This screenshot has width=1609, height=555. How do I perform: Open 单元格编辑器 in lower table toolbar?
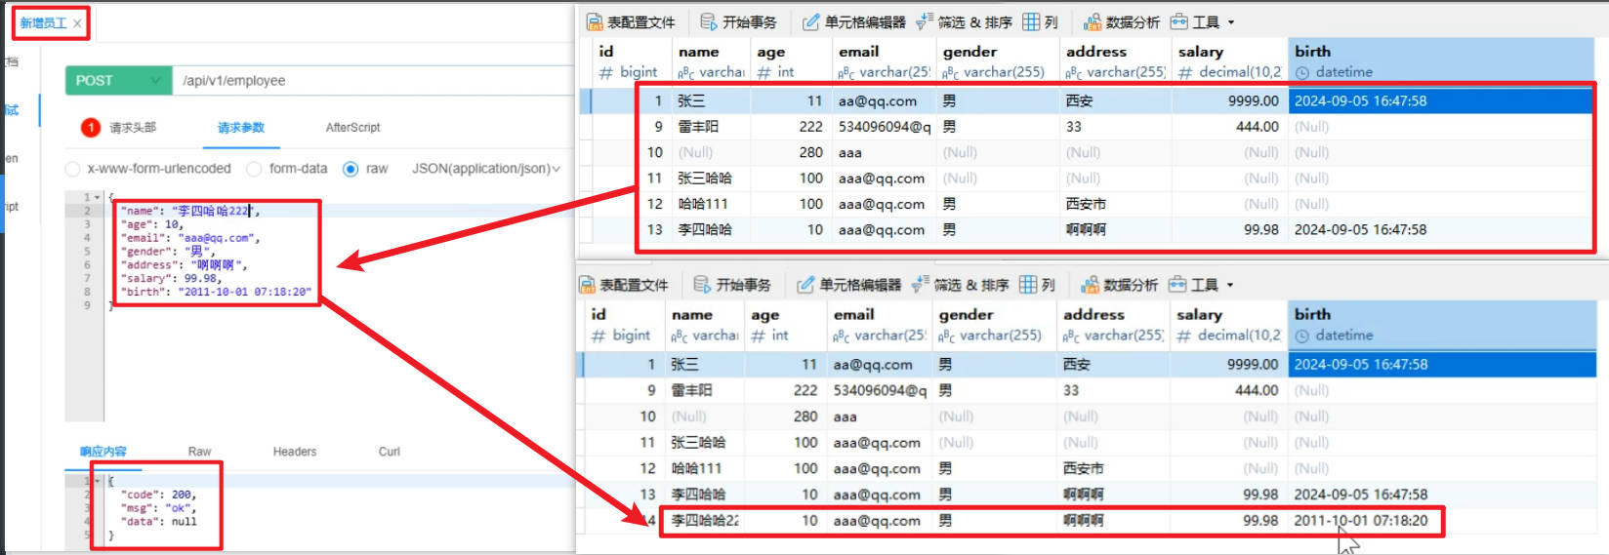(849, 285)
